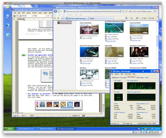Click the VirtualBox shared folders status icon
The image size is (166, 138).
[146, 132]
